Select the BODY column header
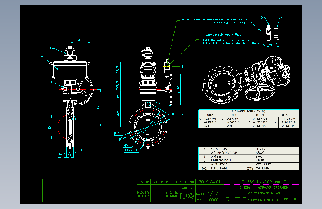Viewport: 322px width, 209px height. (x=210, y=115)
